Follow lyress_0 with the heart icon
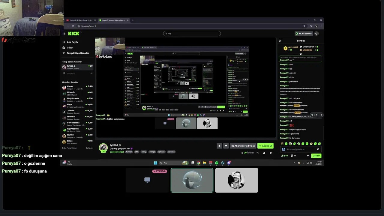 click(x=226, y=146)
